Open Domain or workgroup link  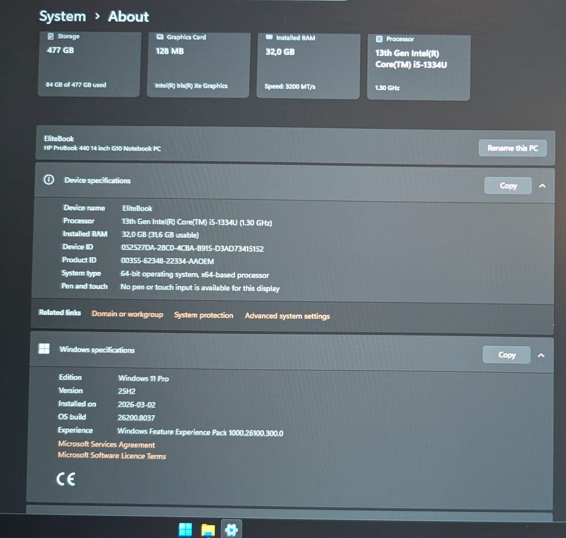(127, 314)
